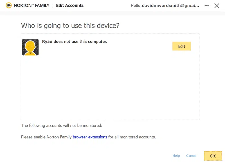Select Ryan's account photo thumbnail
The width and height of the screenshot is (225, 162).
pyautogui.click(x=30, y=47)
